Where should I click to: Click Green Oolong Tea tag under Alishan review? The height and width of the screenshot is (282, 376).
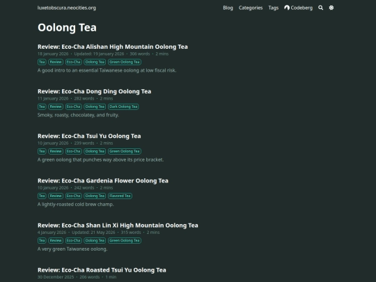[125, 62]
